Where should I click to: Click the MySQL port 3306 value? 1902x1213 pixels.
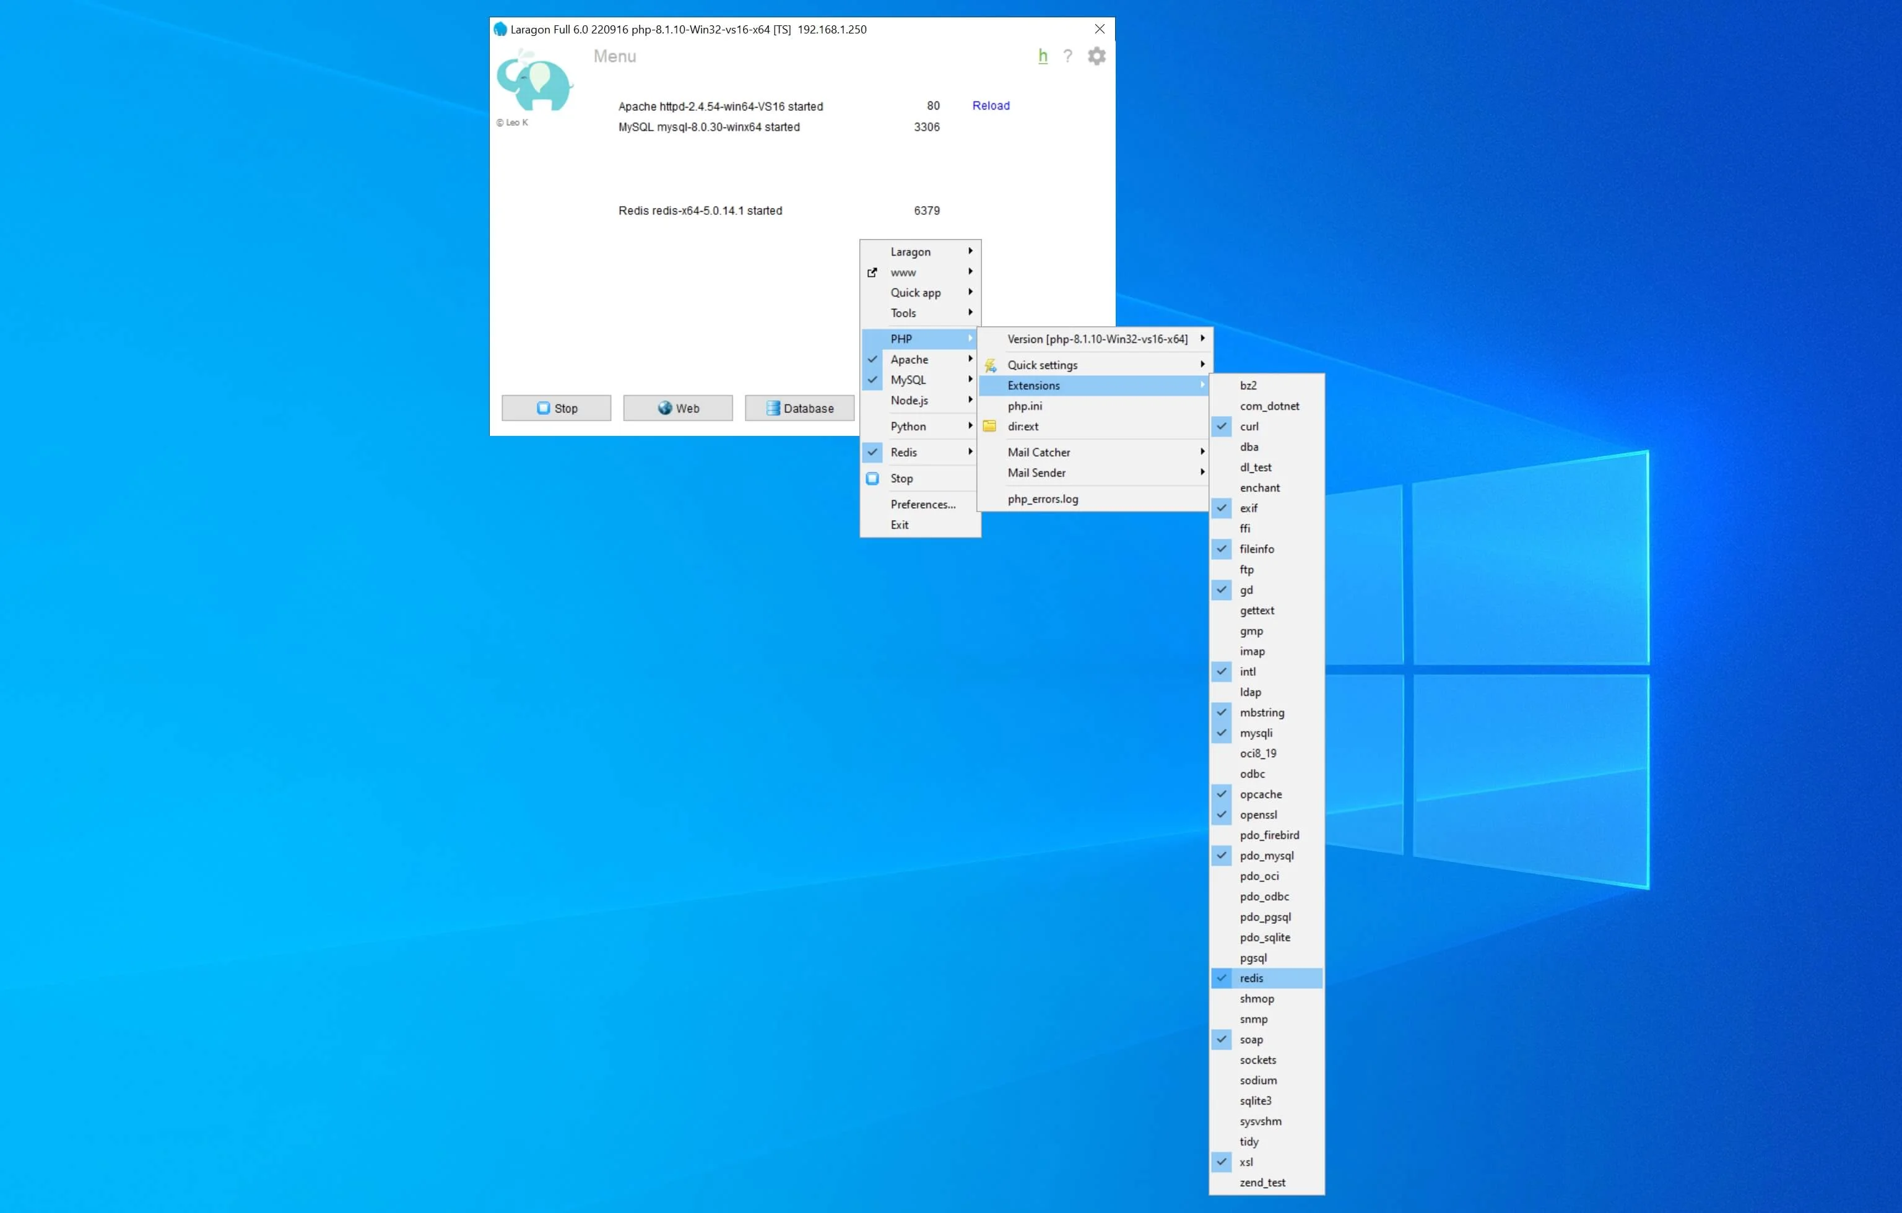926,127
